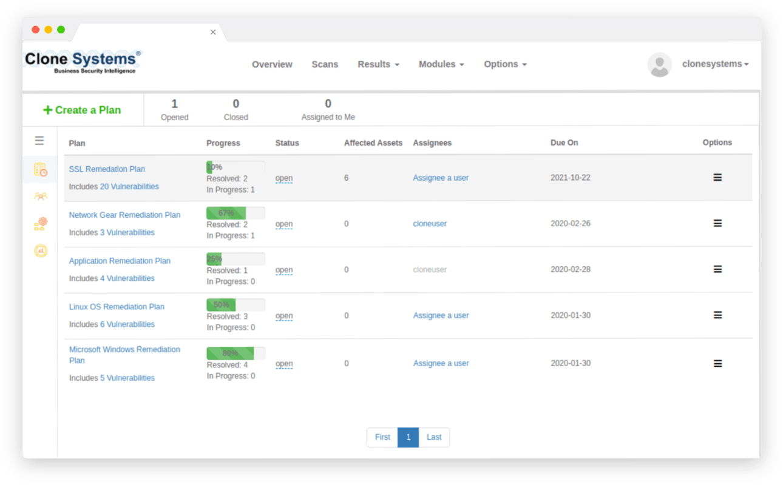Click due date 2020-02-28
This screenshot has width=783, height=490.
coord(571,269)
